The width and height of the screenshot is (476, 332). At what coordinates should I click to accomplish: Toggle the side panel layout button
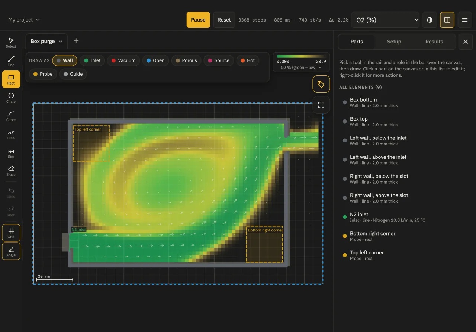447,20
